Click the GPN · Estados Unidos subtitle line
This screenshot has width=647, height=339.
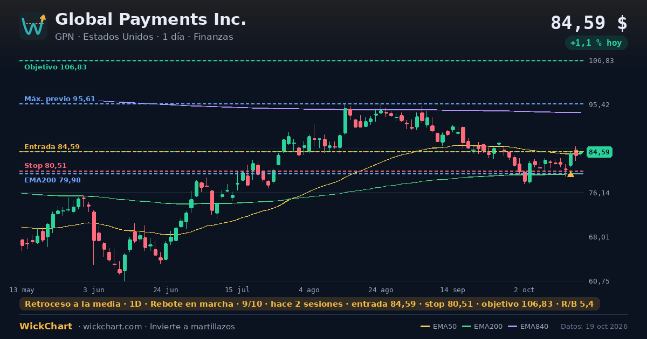[x=144, y=37]
